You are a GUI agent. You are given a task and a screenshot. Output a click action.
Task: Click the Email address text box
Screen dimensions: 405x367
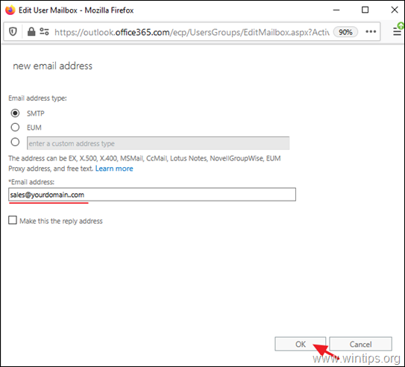[x=152, y=195]
